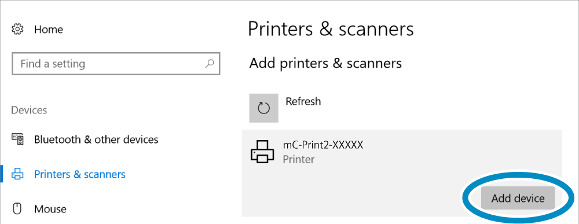
Task: Click the magnifier icon in search box
Action: point(210,63)
